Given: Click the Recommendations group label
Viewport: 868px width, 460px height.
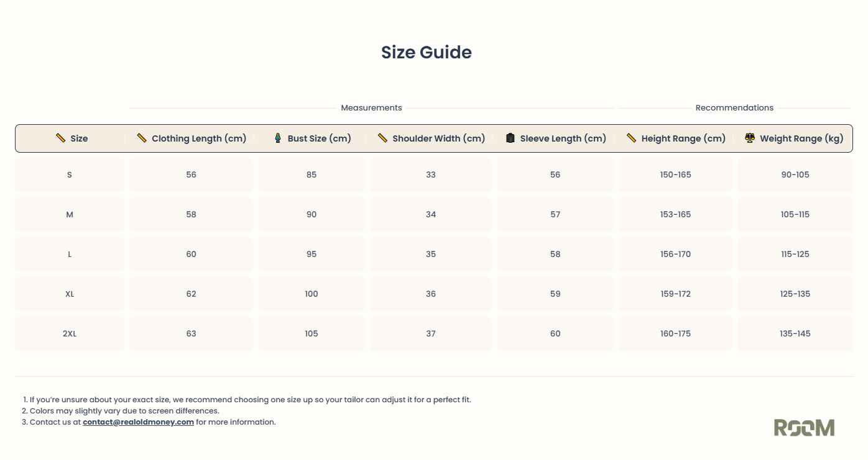Looking at the screenshot, I should pyautogui.click(x=734, y=108).
